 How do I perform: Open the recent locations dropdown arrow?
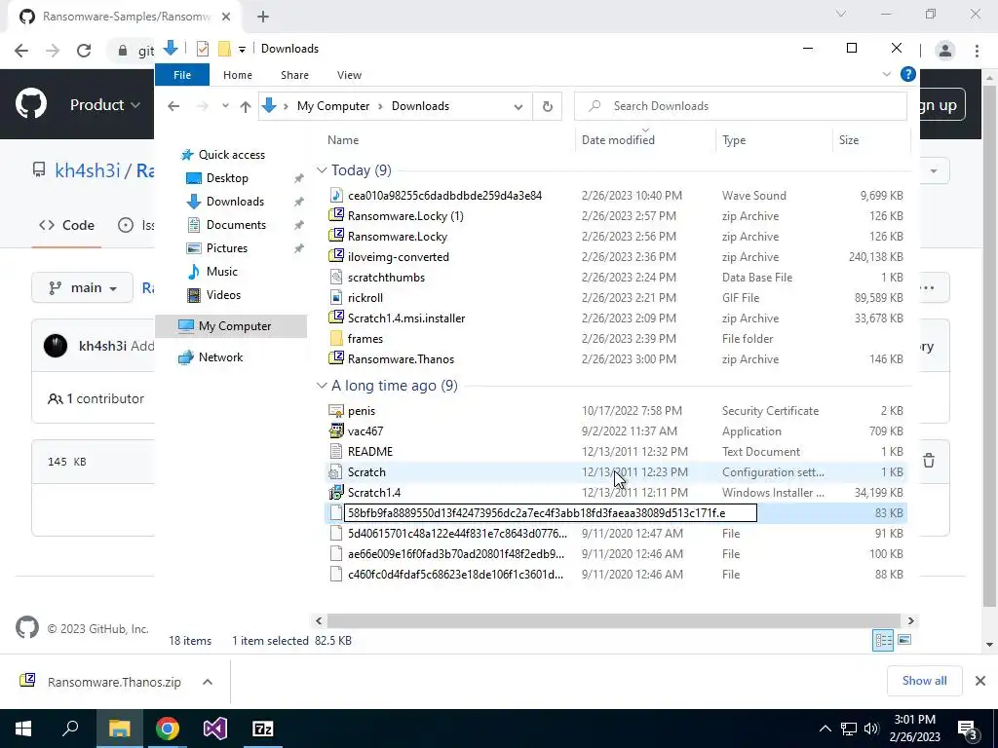point(225,106)
